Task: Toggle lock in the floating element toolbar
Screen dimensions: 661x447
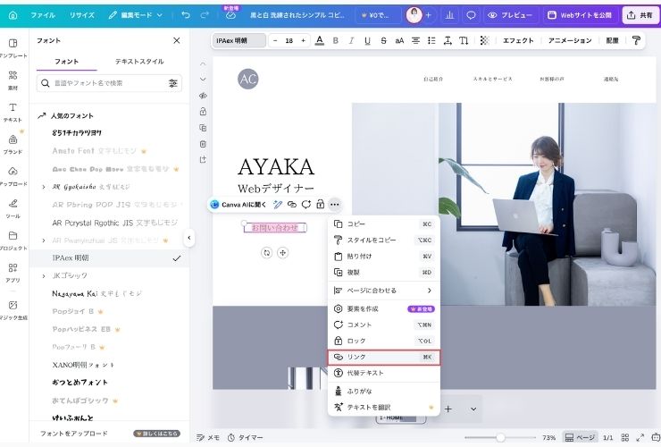Action: (x=320, y=205)
